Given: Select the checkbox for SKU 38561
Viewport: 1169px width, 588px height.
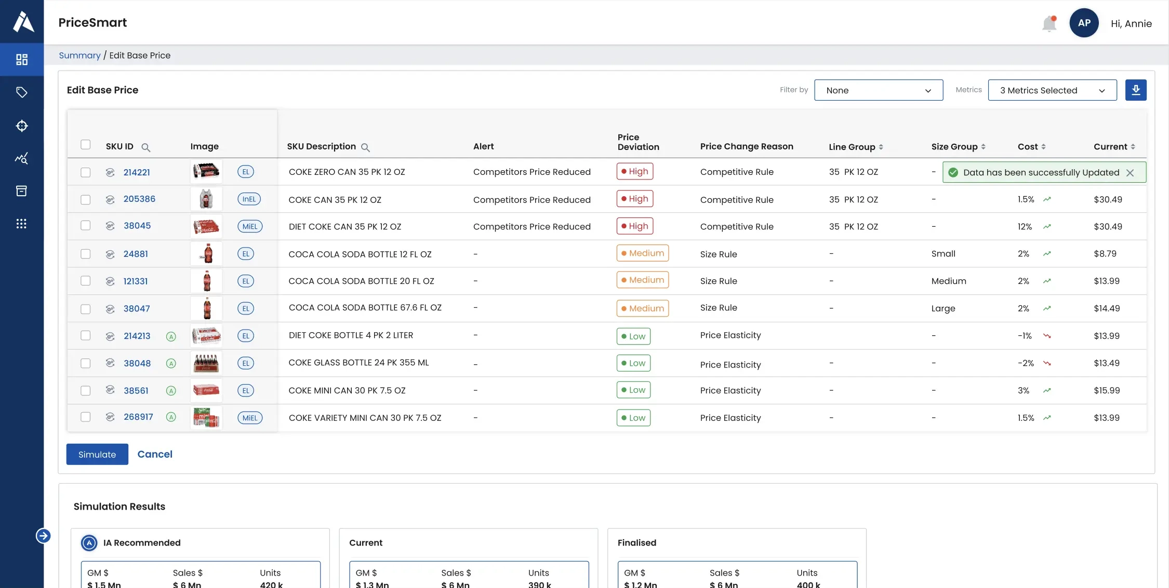Looking at the screenshot, I should point(86,391).
